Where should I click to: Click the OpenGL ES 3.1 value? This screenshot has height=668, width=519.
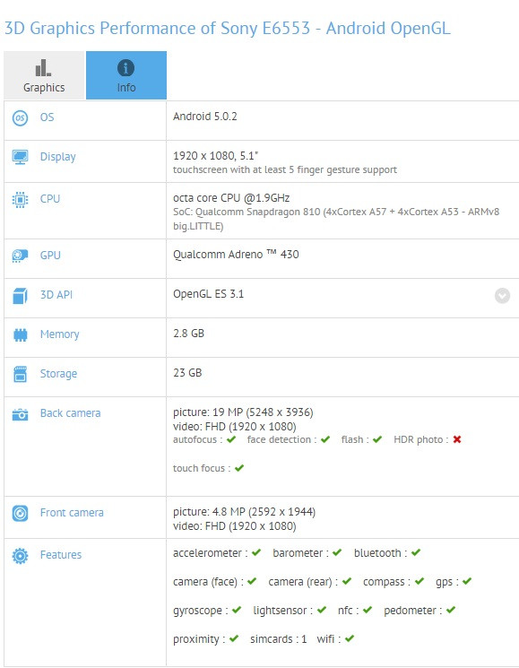coord(208,294)
